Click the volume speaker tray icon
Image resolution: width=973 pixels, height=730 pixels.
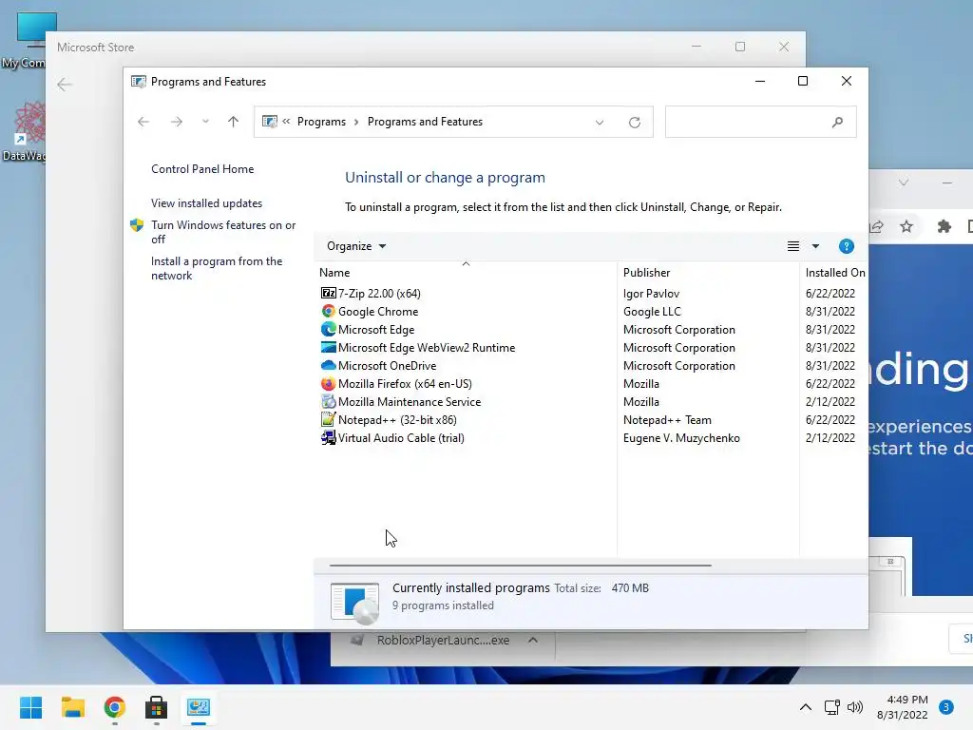click(x=855, y=707)
